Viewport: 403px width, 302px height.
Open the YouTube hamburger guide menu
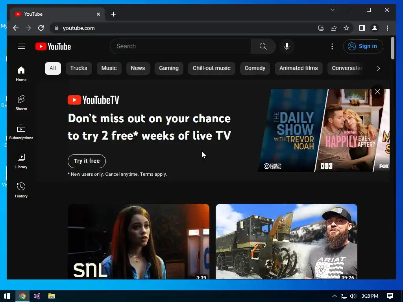coord(21,46)
